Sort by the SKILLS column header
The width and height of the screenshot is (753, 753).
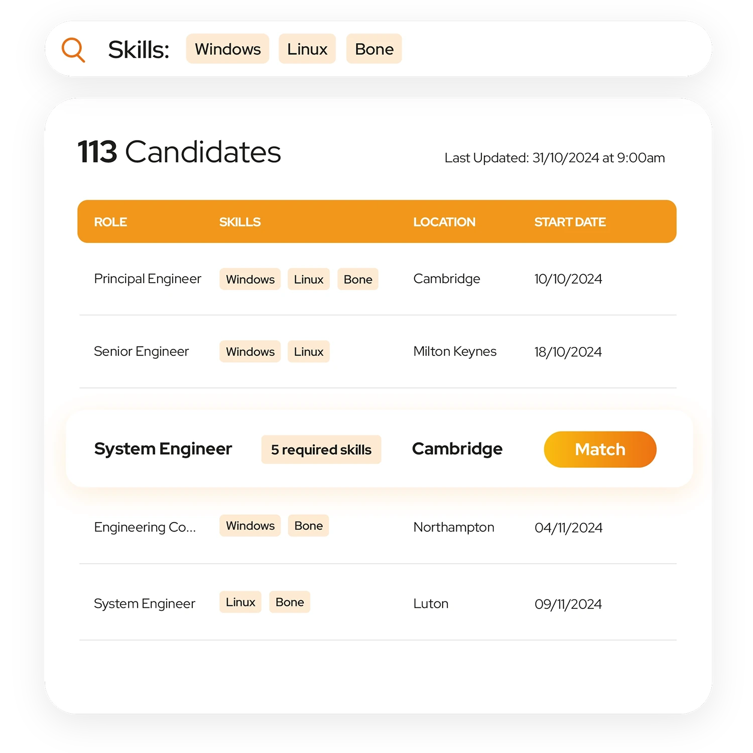pos(240,222)
